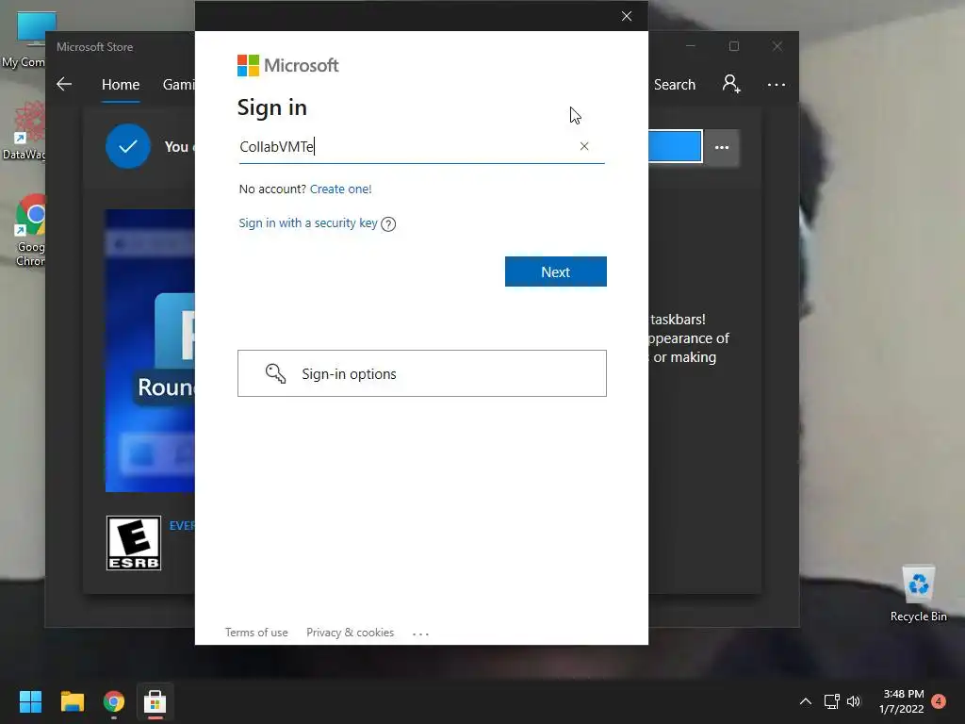Maximize the Microsoft Store window
Screen dimensions: 965x724
tap(733, 46)
